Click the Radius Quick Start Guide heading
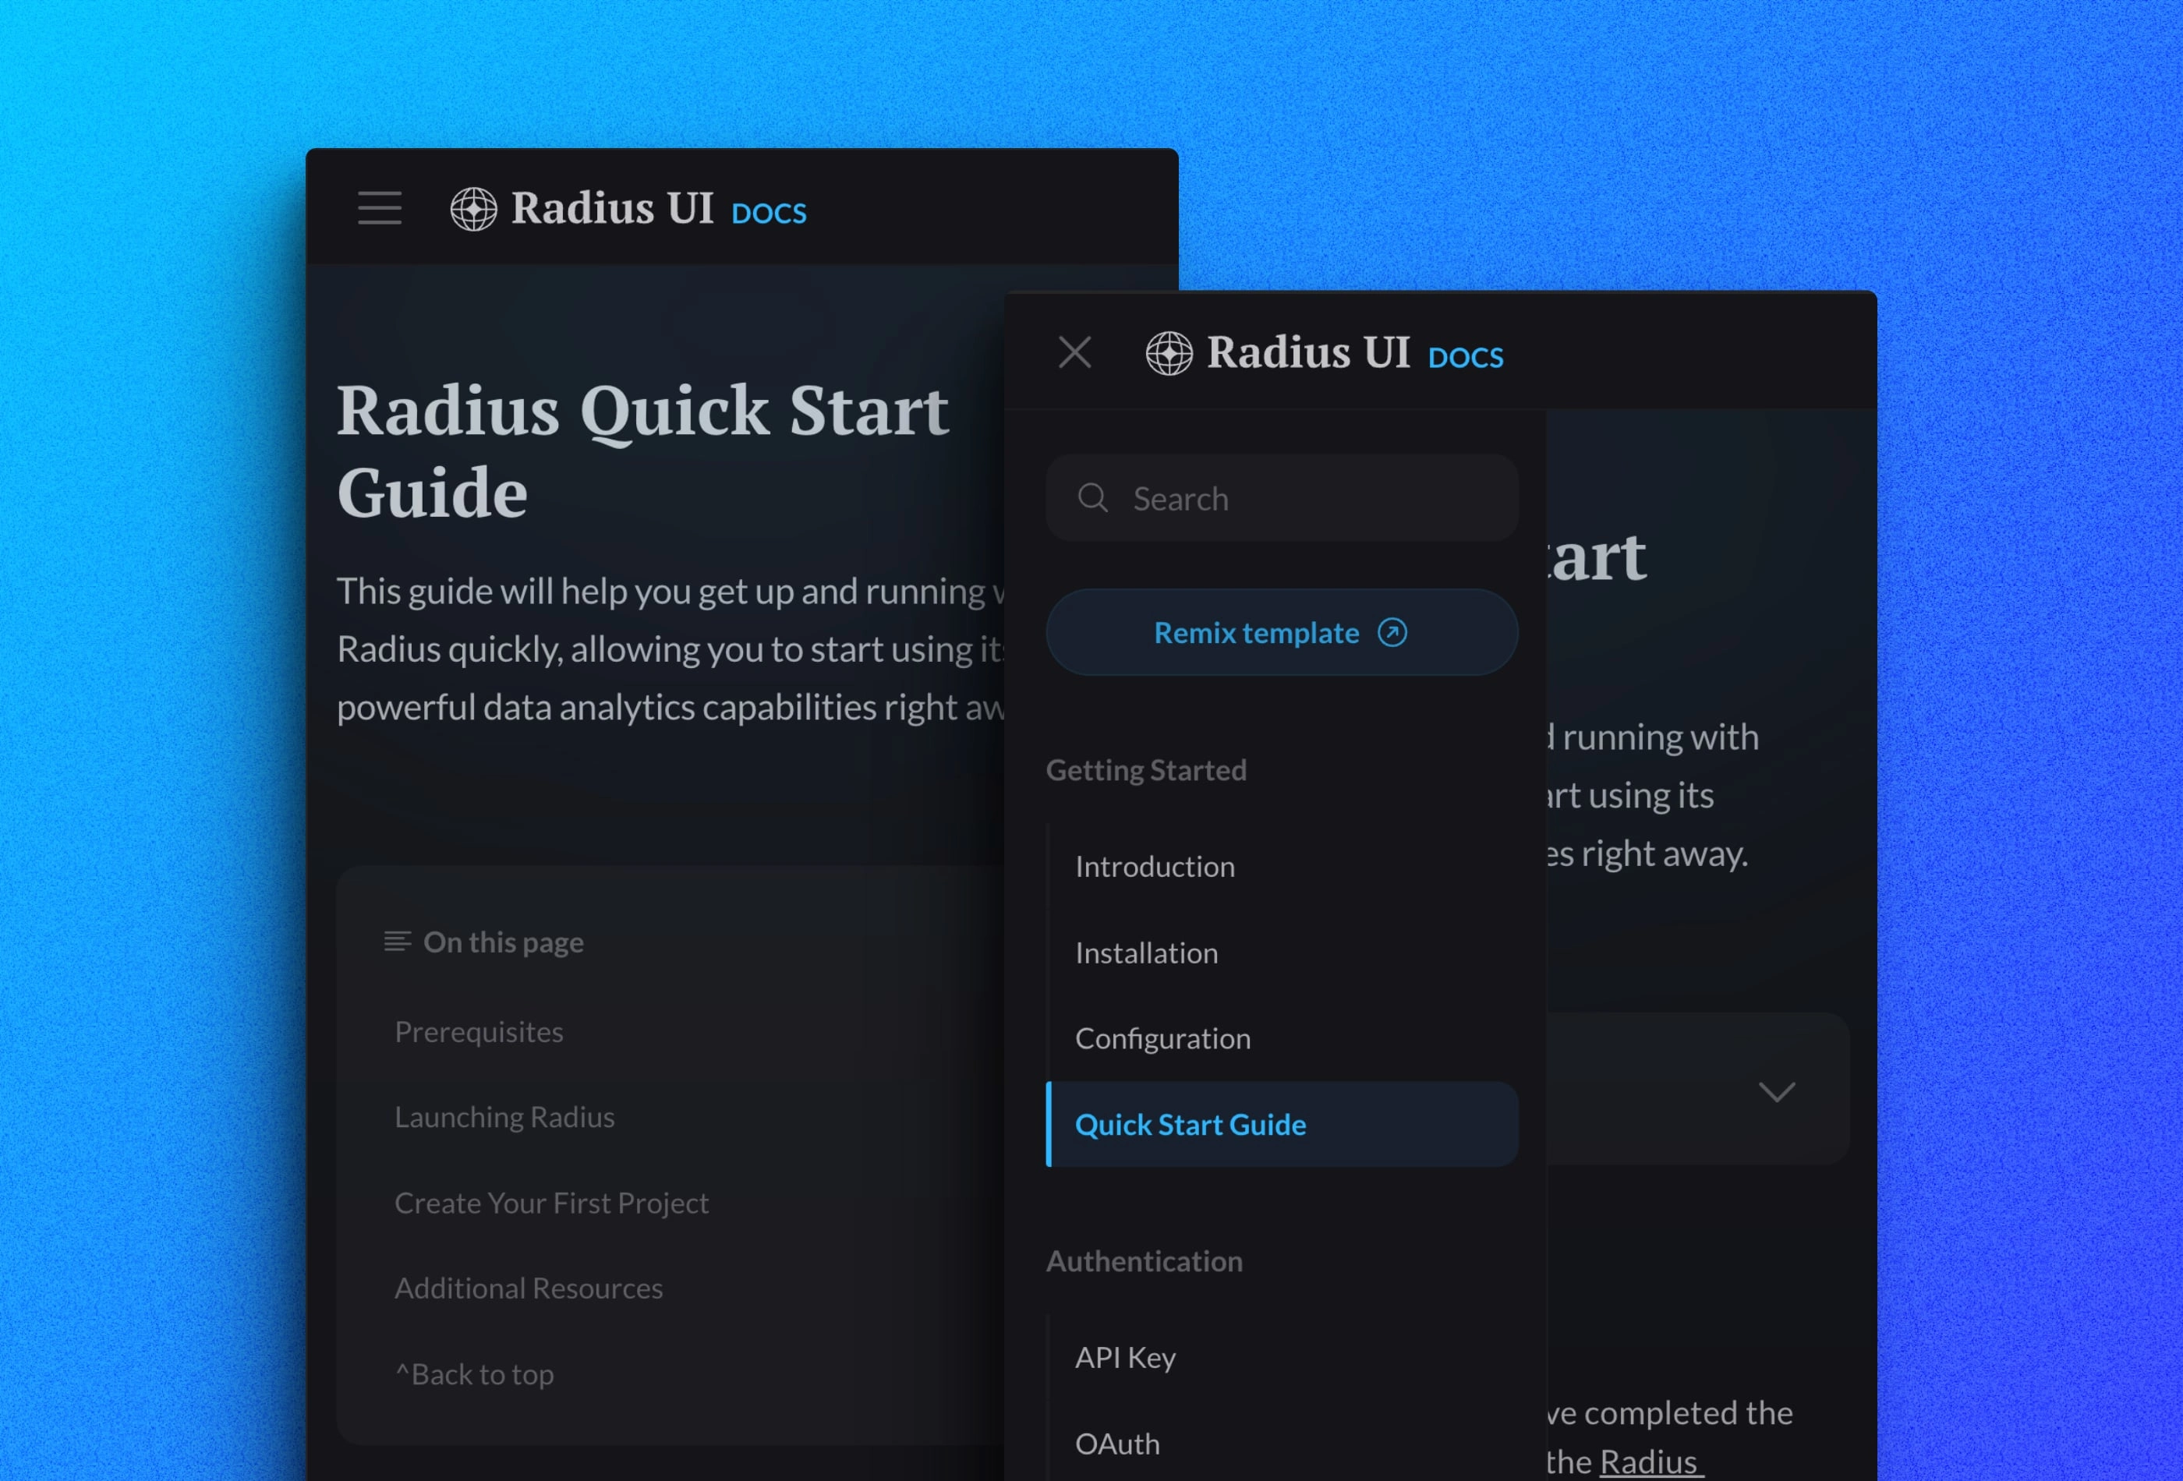This screenshot has height=1481, width=2183. point(642,451)
